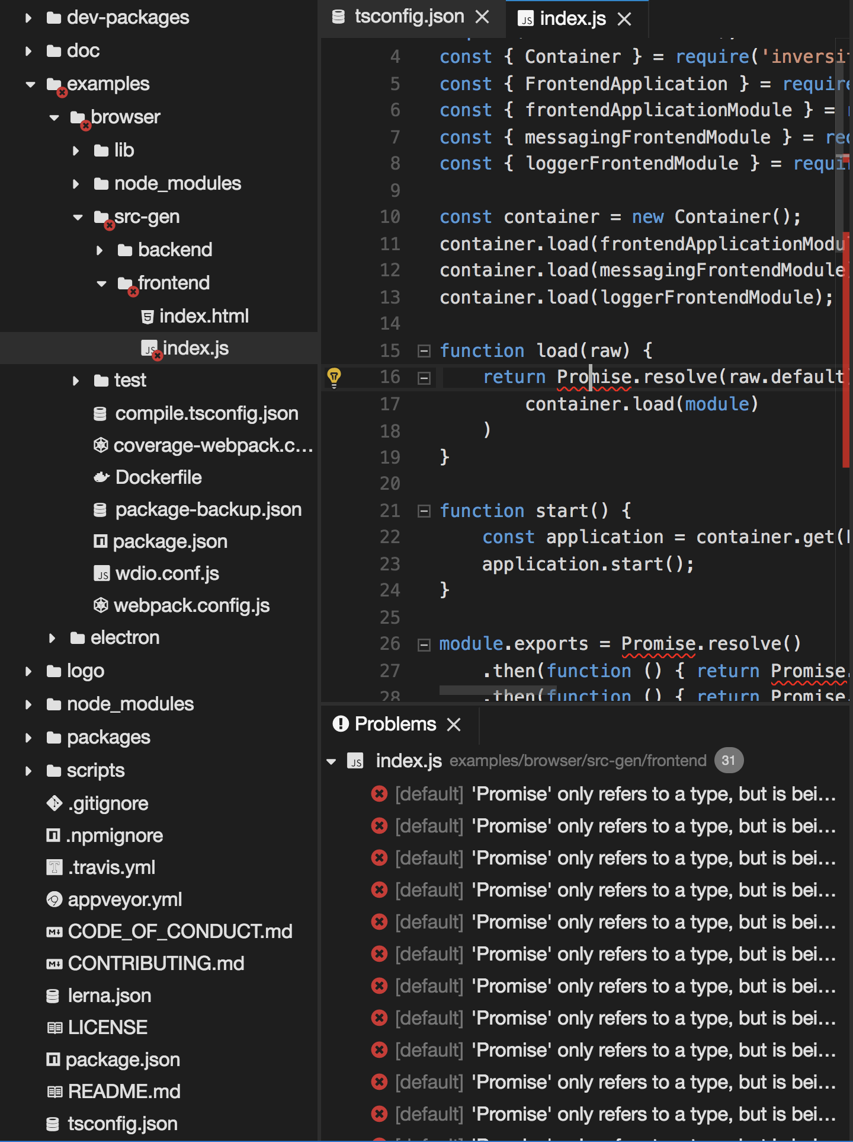This screenshot has width=853, height=1142.
Task: Open the root package.json file
Action: [x=123, y=1060]
